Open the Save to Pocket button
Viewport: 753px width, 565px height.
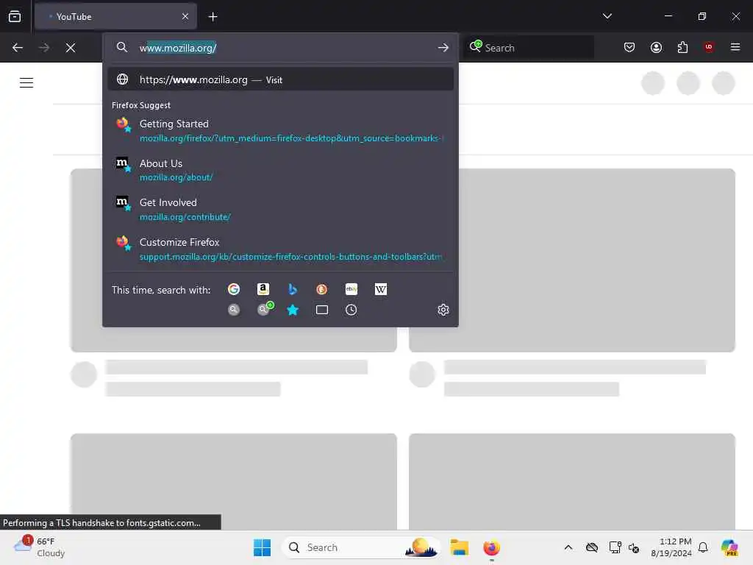629,47
